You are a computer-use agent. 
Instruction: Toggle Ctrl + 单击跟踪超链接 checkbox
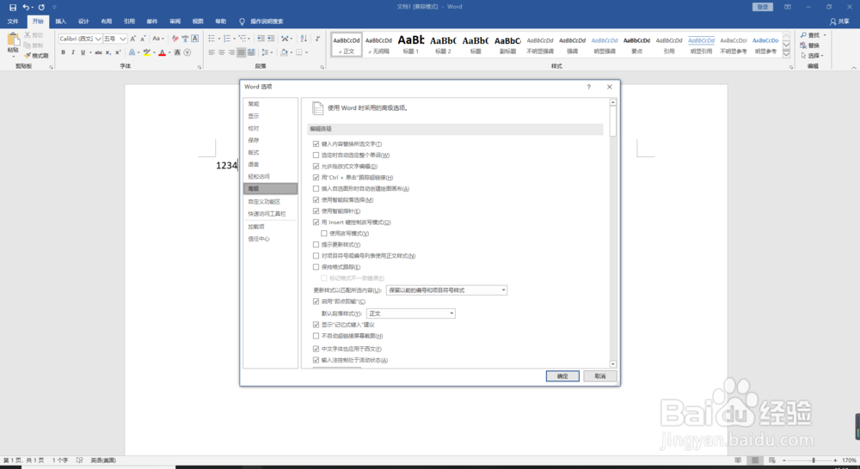(x=316, y=178)
